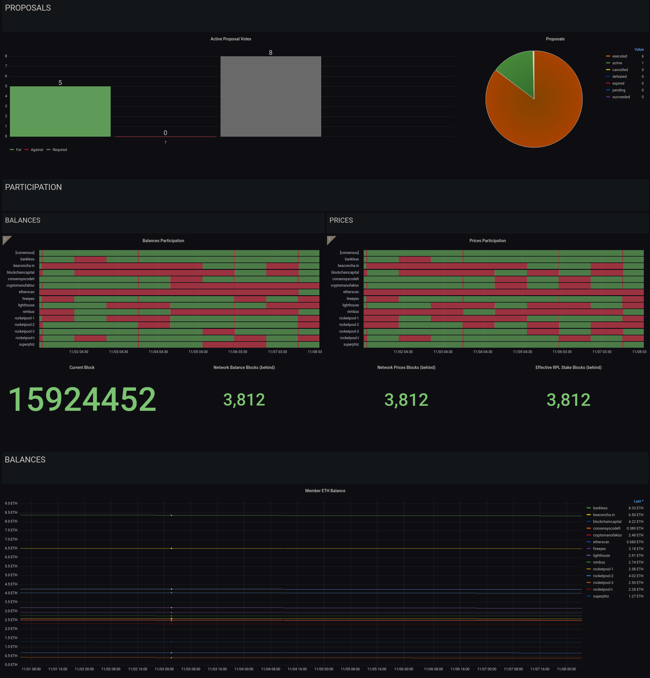Open Member ETH Balance panel title menu
This screenshot has width=650, height=678.
[x=325, y=491]
